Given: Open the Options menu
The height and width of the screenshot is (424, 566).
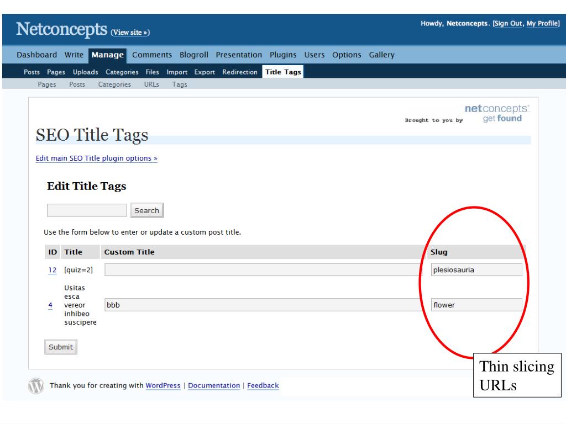Looking at the screenshot, I should tap(347, 55).
